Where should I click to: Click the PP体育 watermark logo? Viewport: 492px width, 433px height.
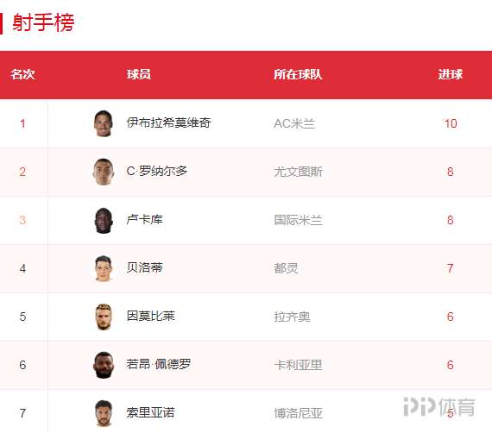[439, 406]
